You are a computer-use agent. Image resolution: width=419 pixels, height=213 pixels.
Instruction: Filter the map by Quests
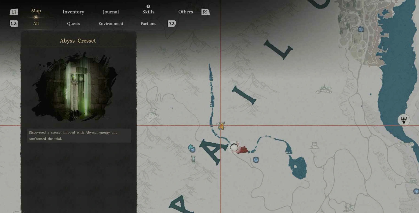73,24
